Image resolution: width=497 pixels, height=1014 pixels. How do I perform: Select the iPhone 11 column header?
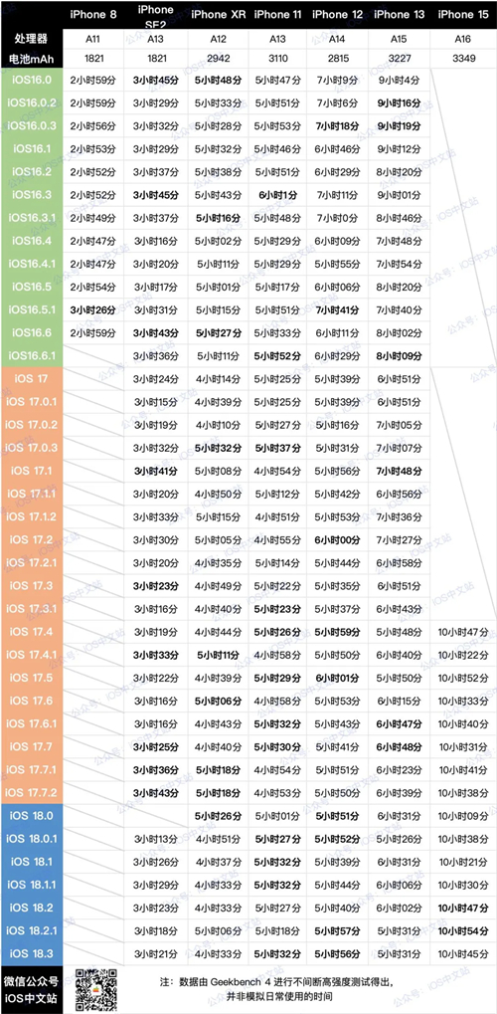[278, 14]
